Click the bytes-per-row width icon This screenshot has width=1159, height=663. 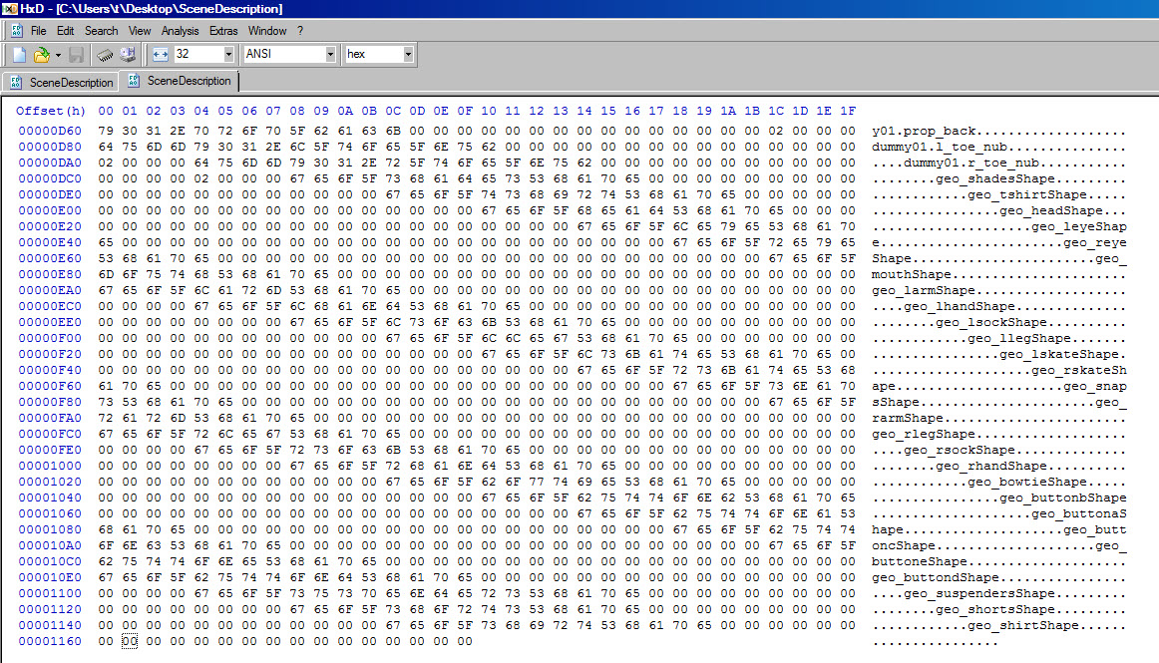(161, 55)
